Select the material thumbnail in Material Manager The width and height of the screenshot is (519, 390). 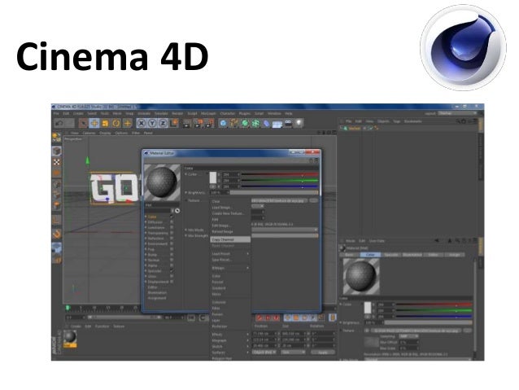tap(70, 339)
